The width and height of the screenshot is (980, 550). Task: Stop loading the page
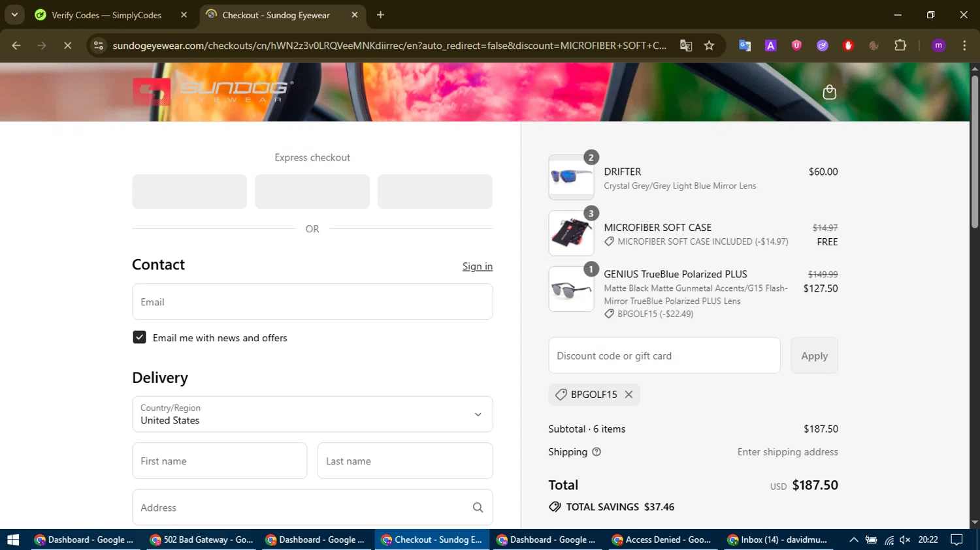67,46
